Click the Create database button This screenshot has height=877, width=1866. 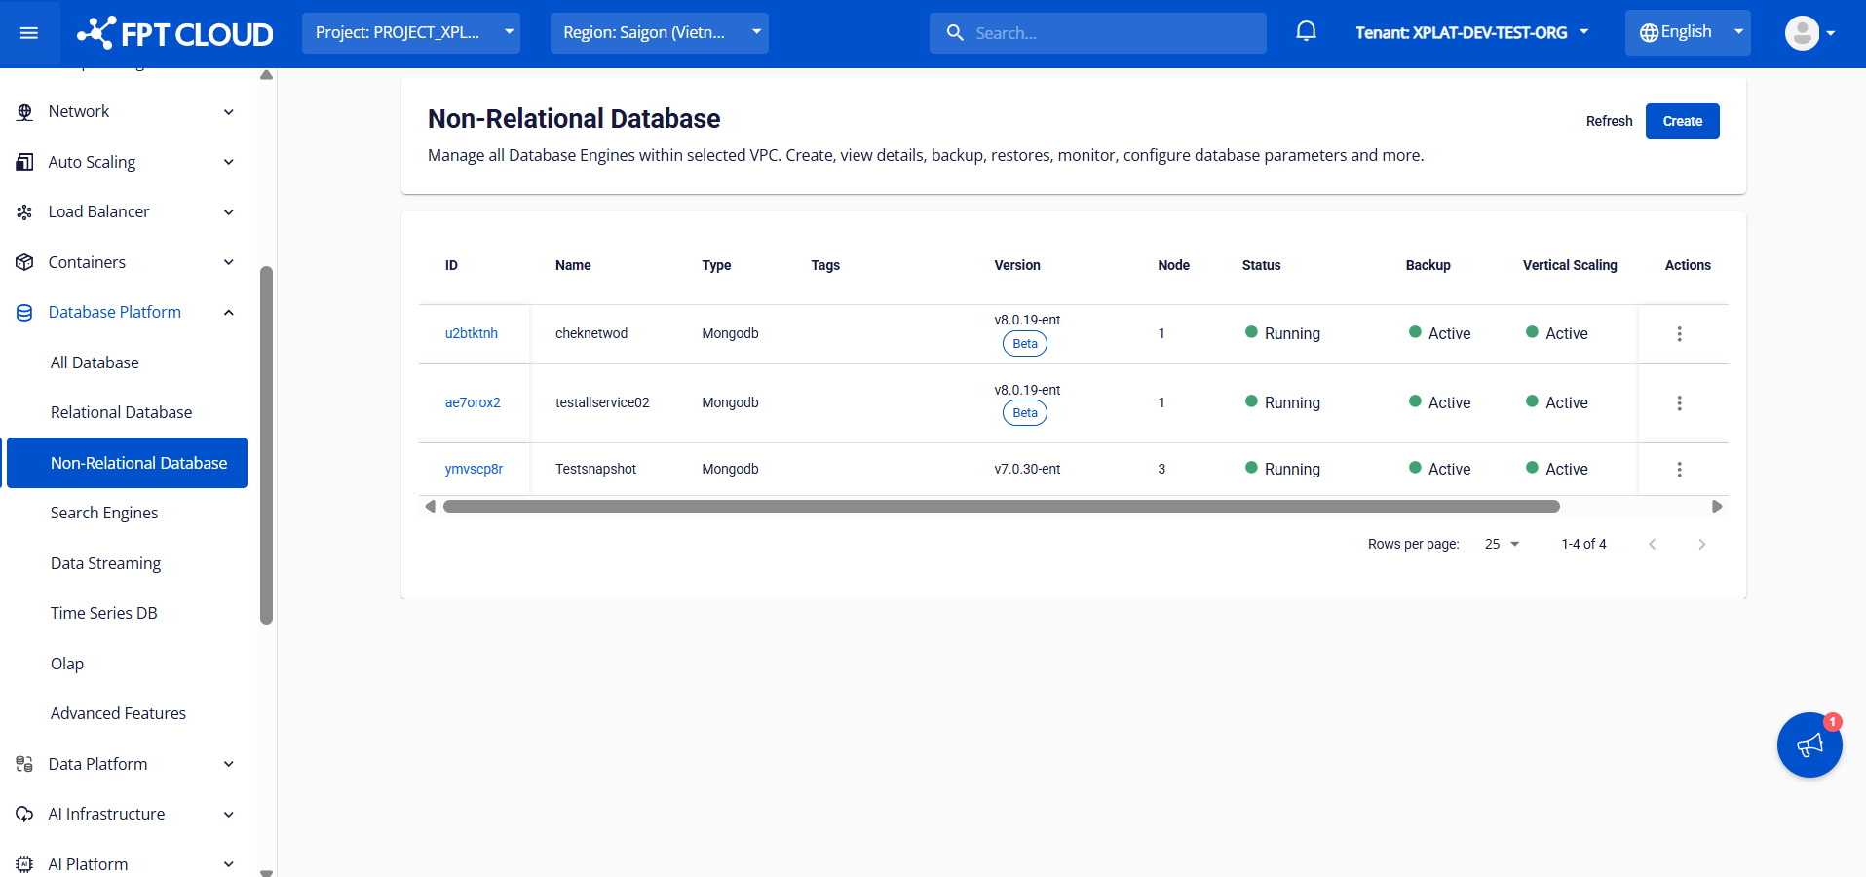pos(1682,122)
